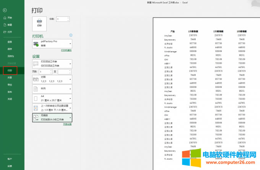
Task: Open the 打印机属性 printer properties link
Action: pos(66,50)
